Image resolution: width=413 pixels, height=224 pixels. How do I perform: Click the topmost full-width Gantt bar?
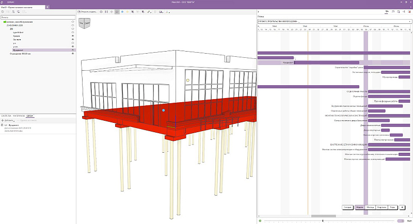tap(333, 53)
